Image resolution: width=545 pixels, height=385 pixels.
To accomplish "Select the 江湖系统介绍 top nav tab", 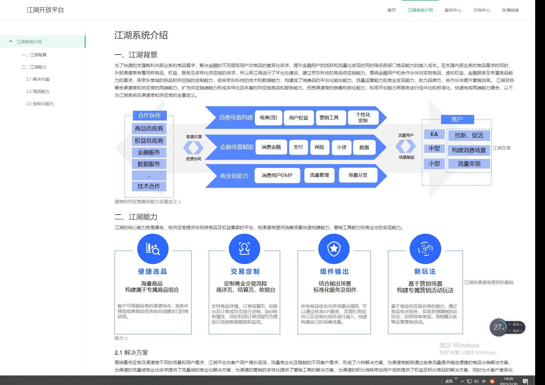I will point(420,10).
